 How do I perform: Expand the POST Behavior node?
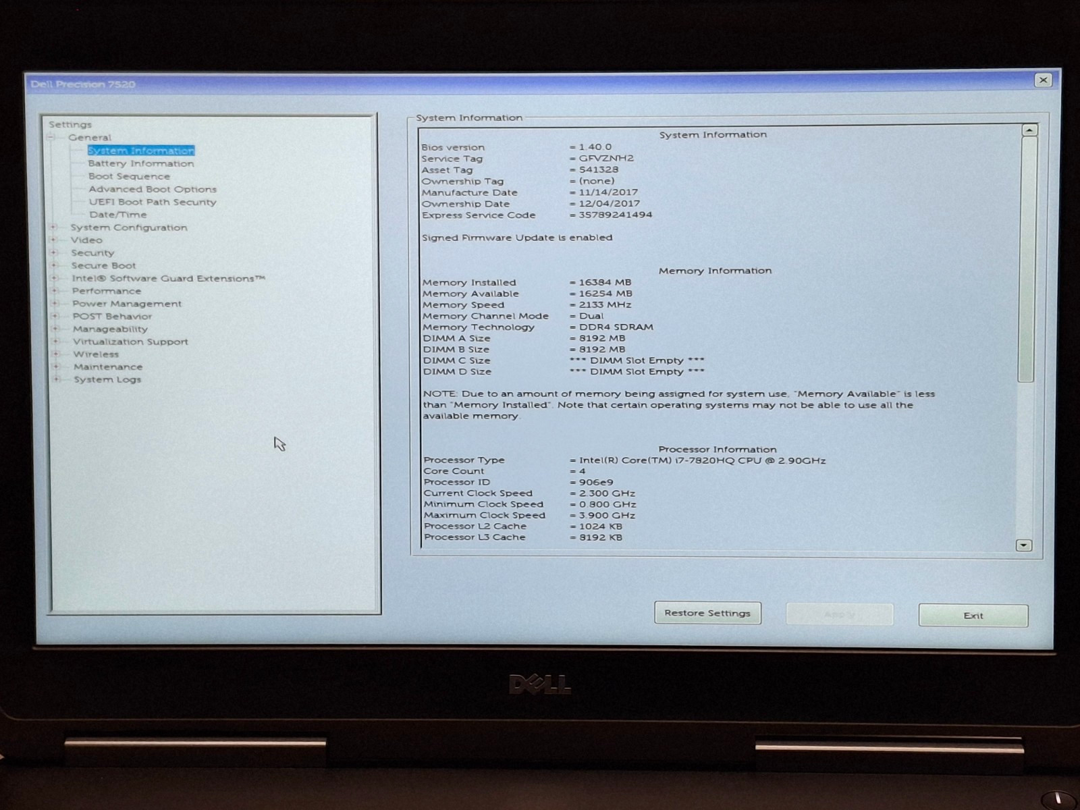(56, 316)
